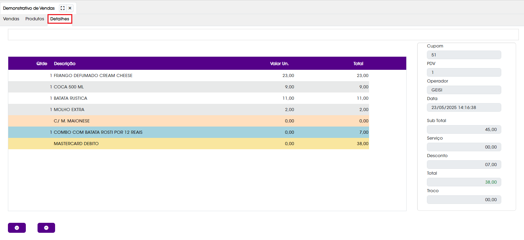Screen dimensions: 524x240
Task: Select the MOLHO EXTRA row
Action: (x=189, y=110)
